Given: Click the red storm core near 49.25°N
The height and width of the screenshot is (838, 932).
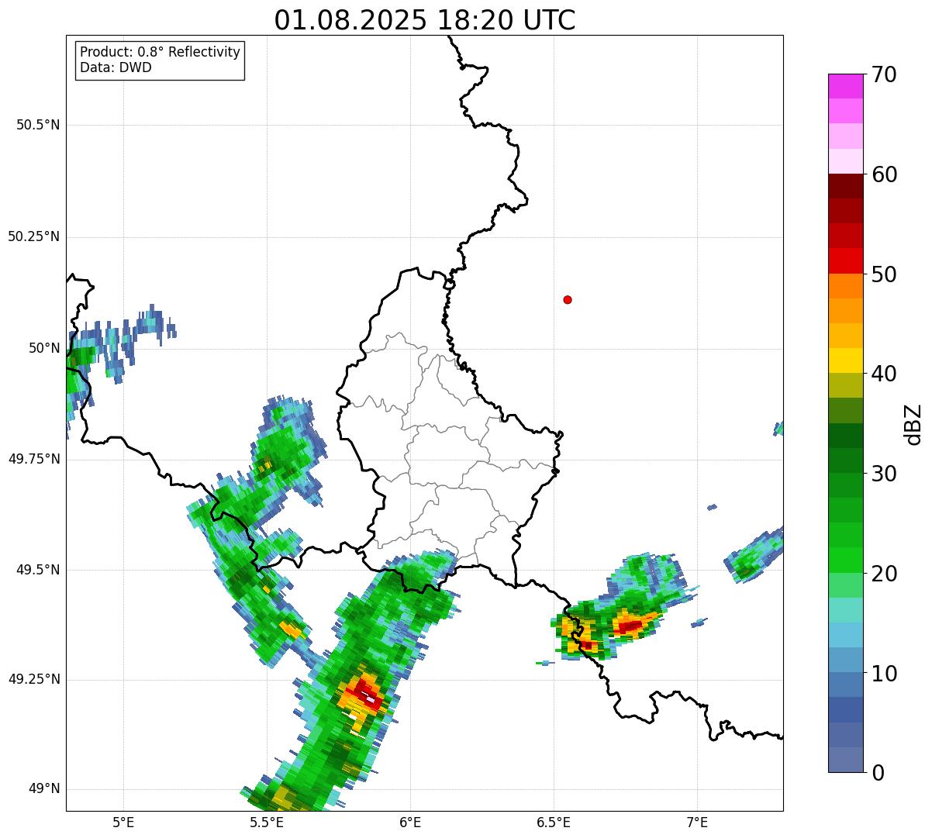Looking at the screenshot, I should point(364,694).
